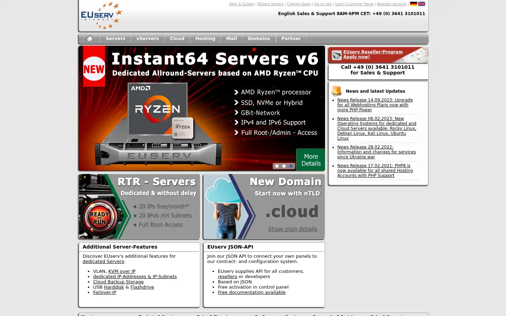
Task: Open Free documentation available link
Action: (x=252, y=292)
